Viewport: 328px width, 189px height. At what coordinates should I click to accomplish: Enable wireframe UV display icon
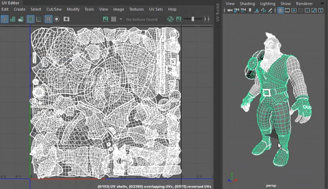4,19
